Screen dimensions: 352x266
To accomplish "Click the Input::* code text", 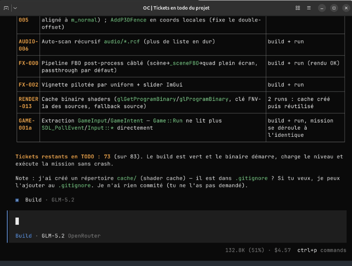I will pyautogui.click(x=101, y=128).
